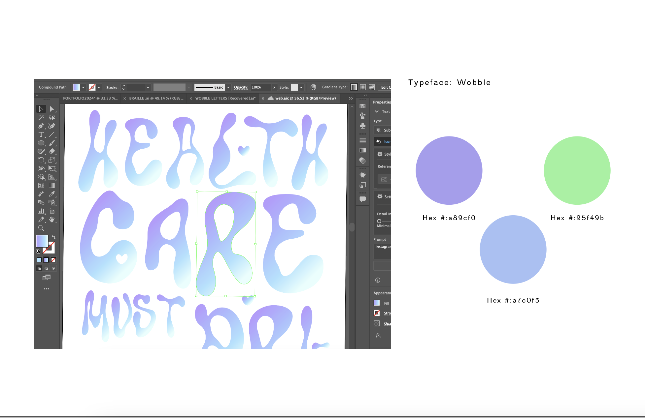The image size is (645, 418).
Task: Choose the Eyedropper tool
Action: tap(52, 194)
